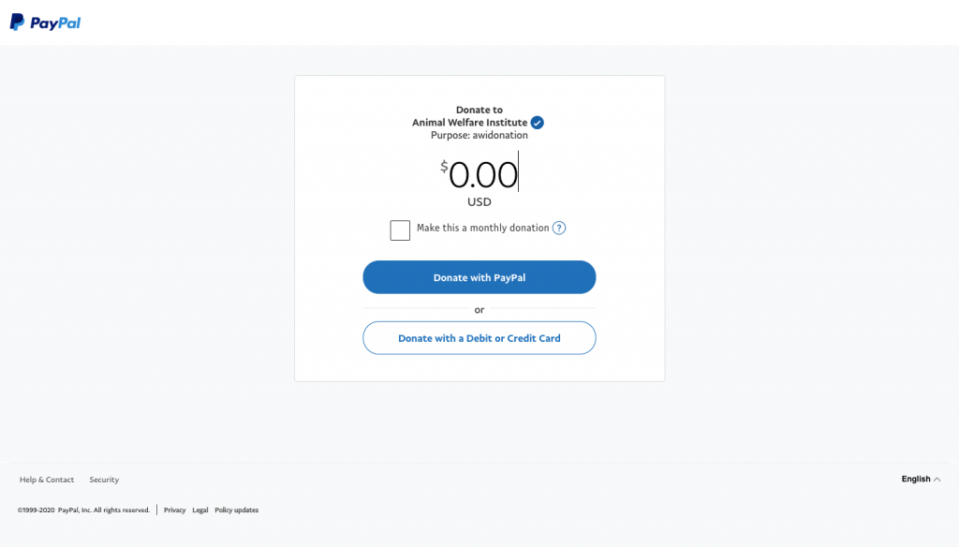The width and height of the screenshot is (959, 547).
Task: Click the PayPal logo in the header
Action: [45, 21]
